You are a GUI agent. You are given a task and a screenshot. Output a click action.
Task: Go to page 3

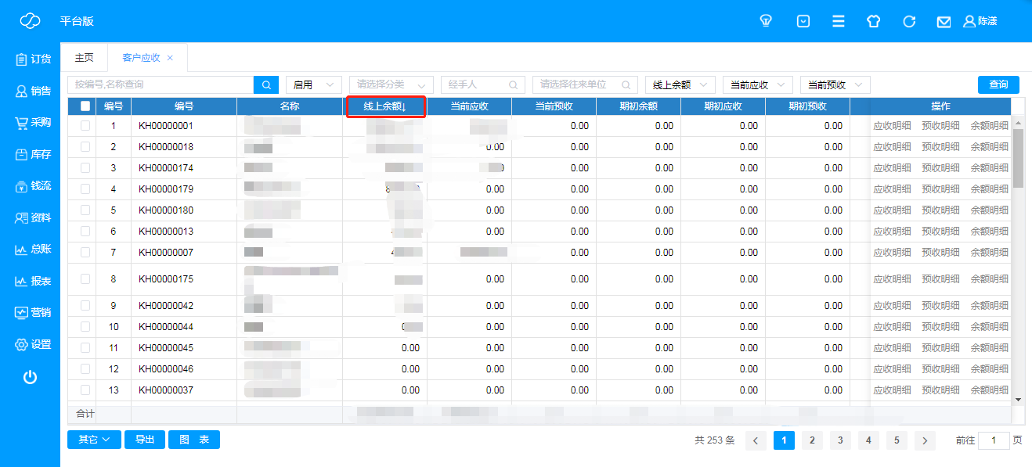pos(840,440)
